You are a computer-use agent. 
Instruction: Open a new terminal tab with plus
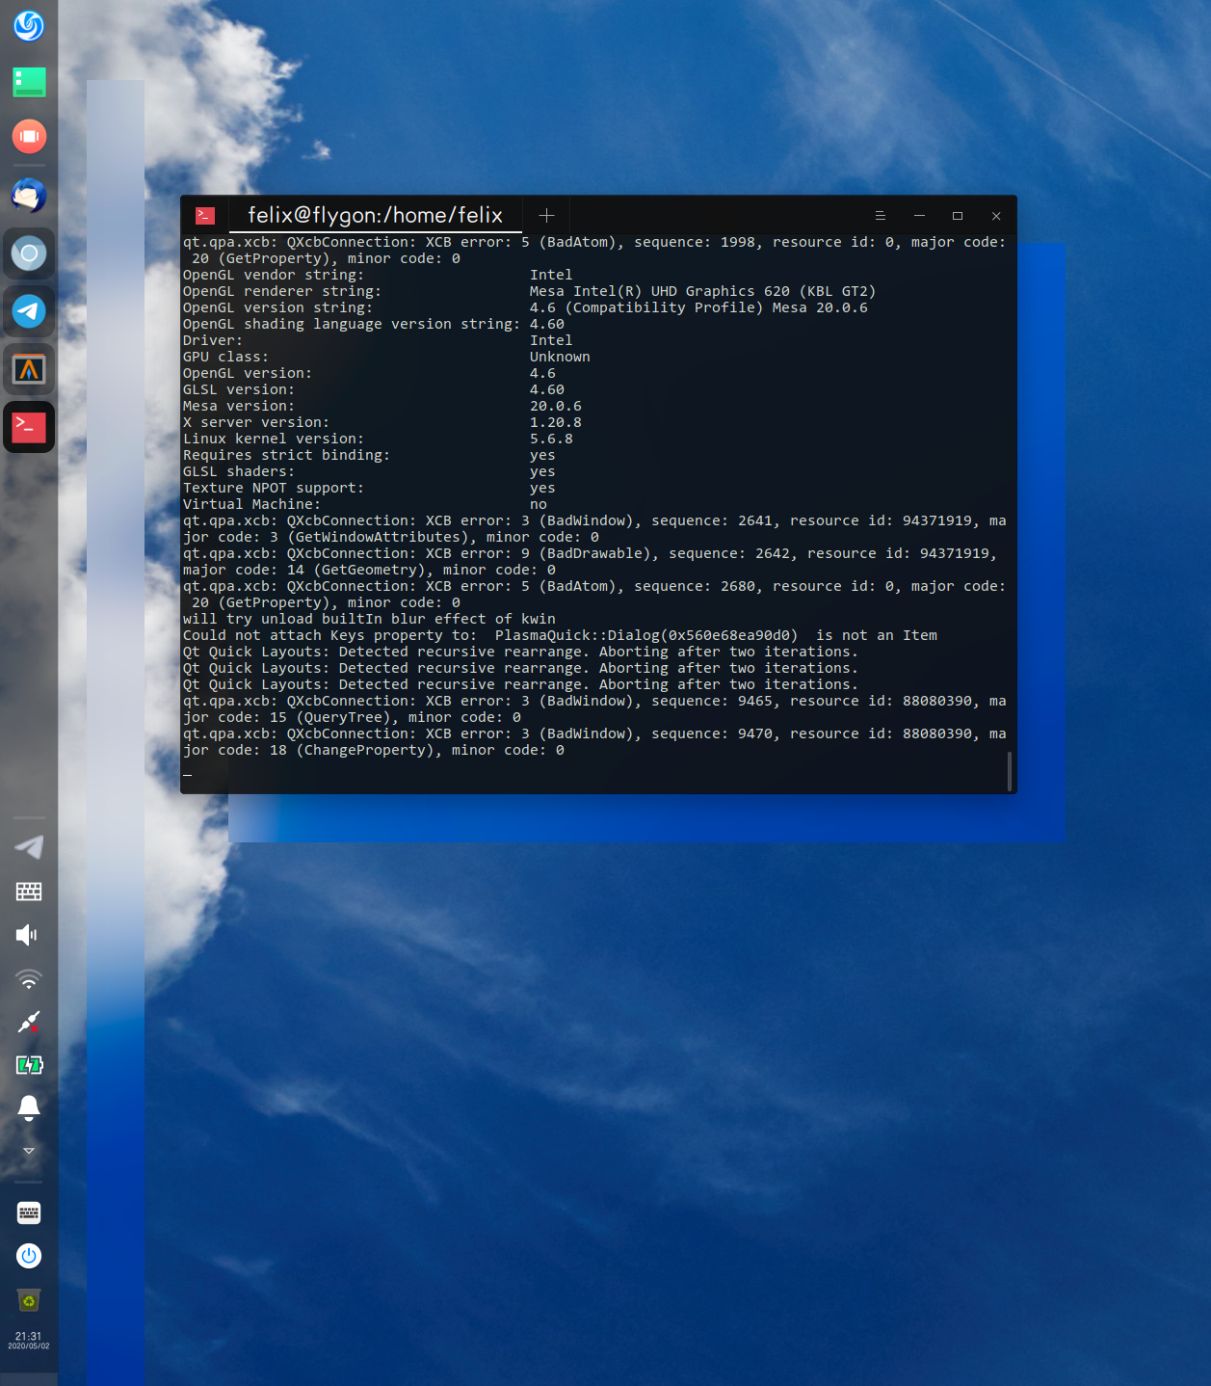point(546,215)
